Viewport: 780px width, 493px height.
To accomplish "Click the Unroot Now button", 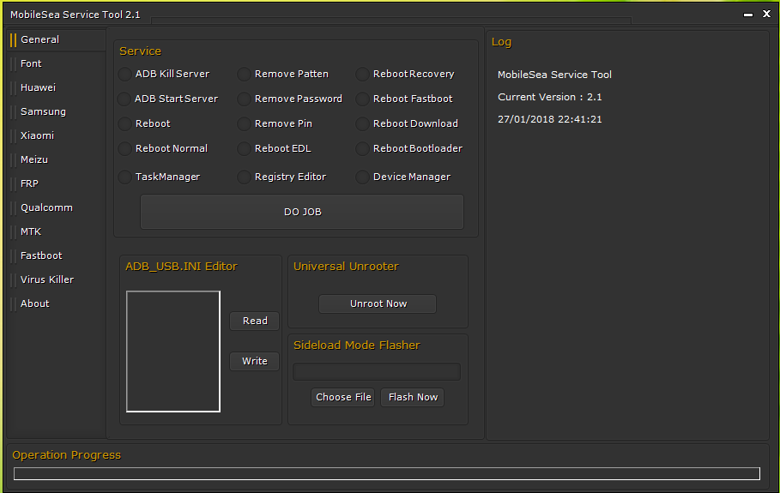I will point(378,304).
